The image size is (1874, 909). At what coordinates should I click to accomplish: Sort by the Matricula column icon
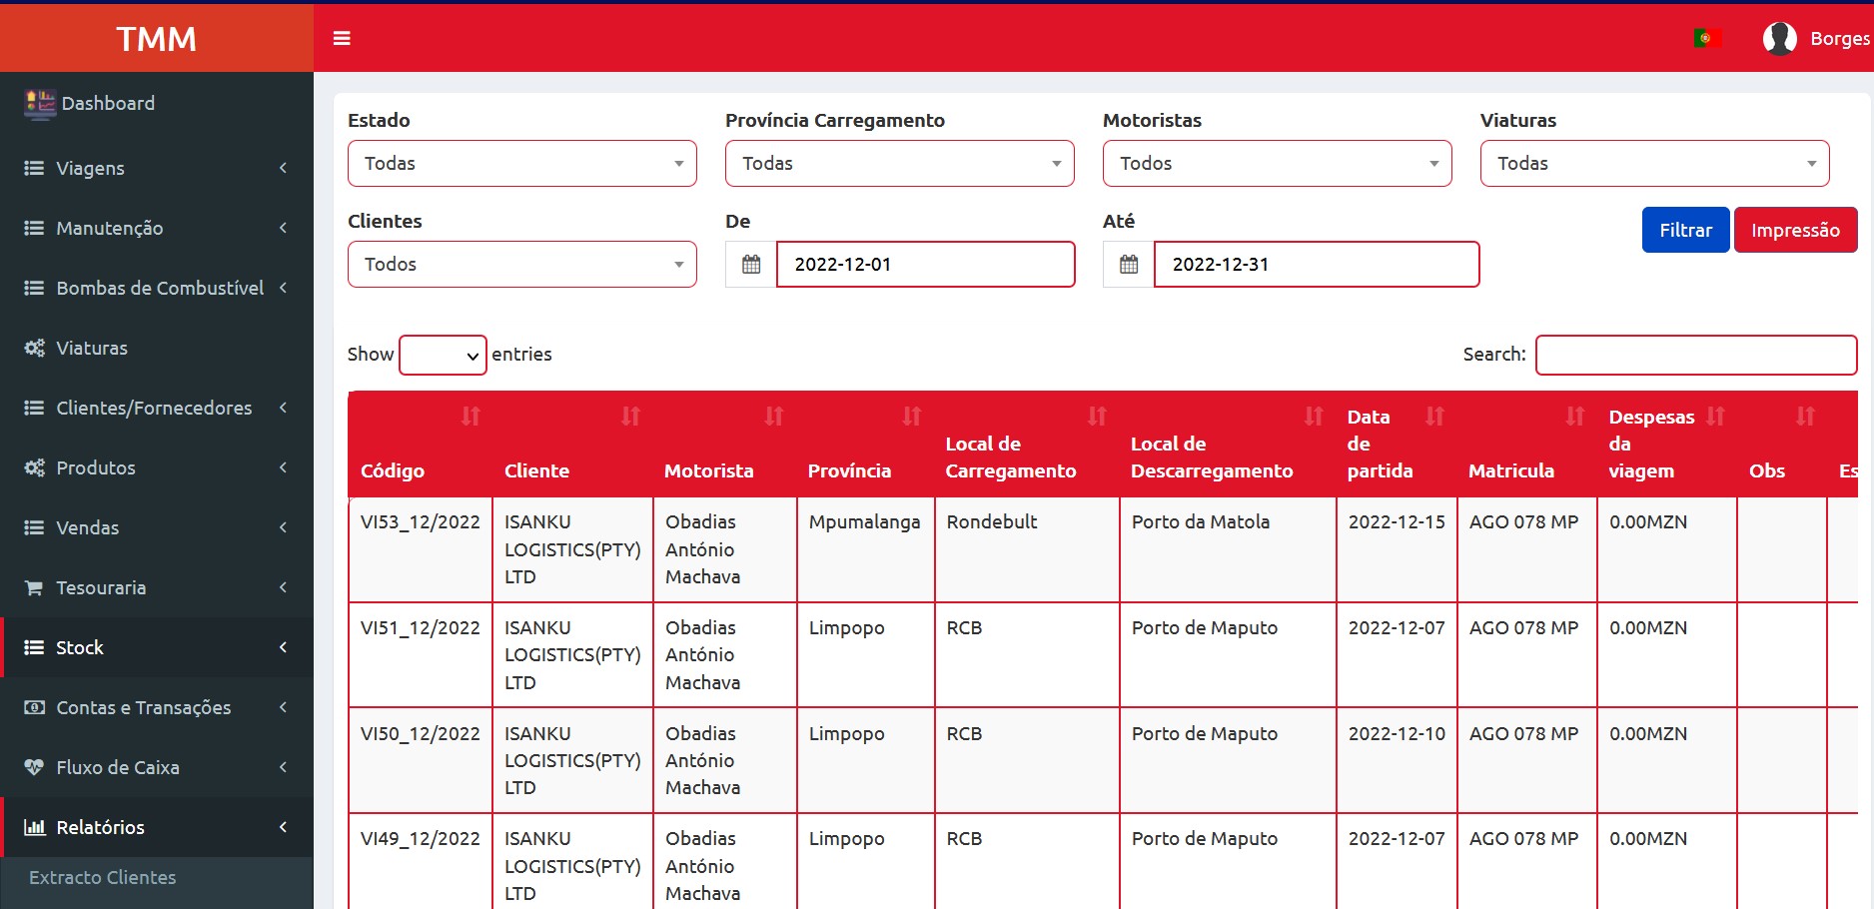click(x=1574, y=417)
